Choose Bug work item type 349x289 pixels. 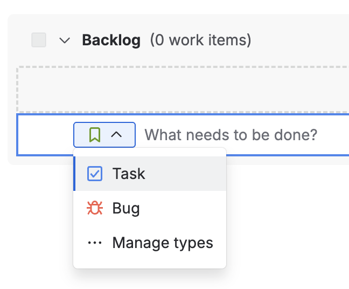point(150,208)
